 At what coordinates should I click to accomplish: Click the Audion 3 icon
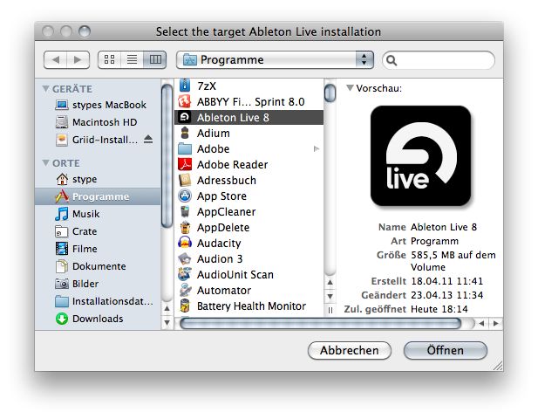pyautogui.click(x=185, y=258)
